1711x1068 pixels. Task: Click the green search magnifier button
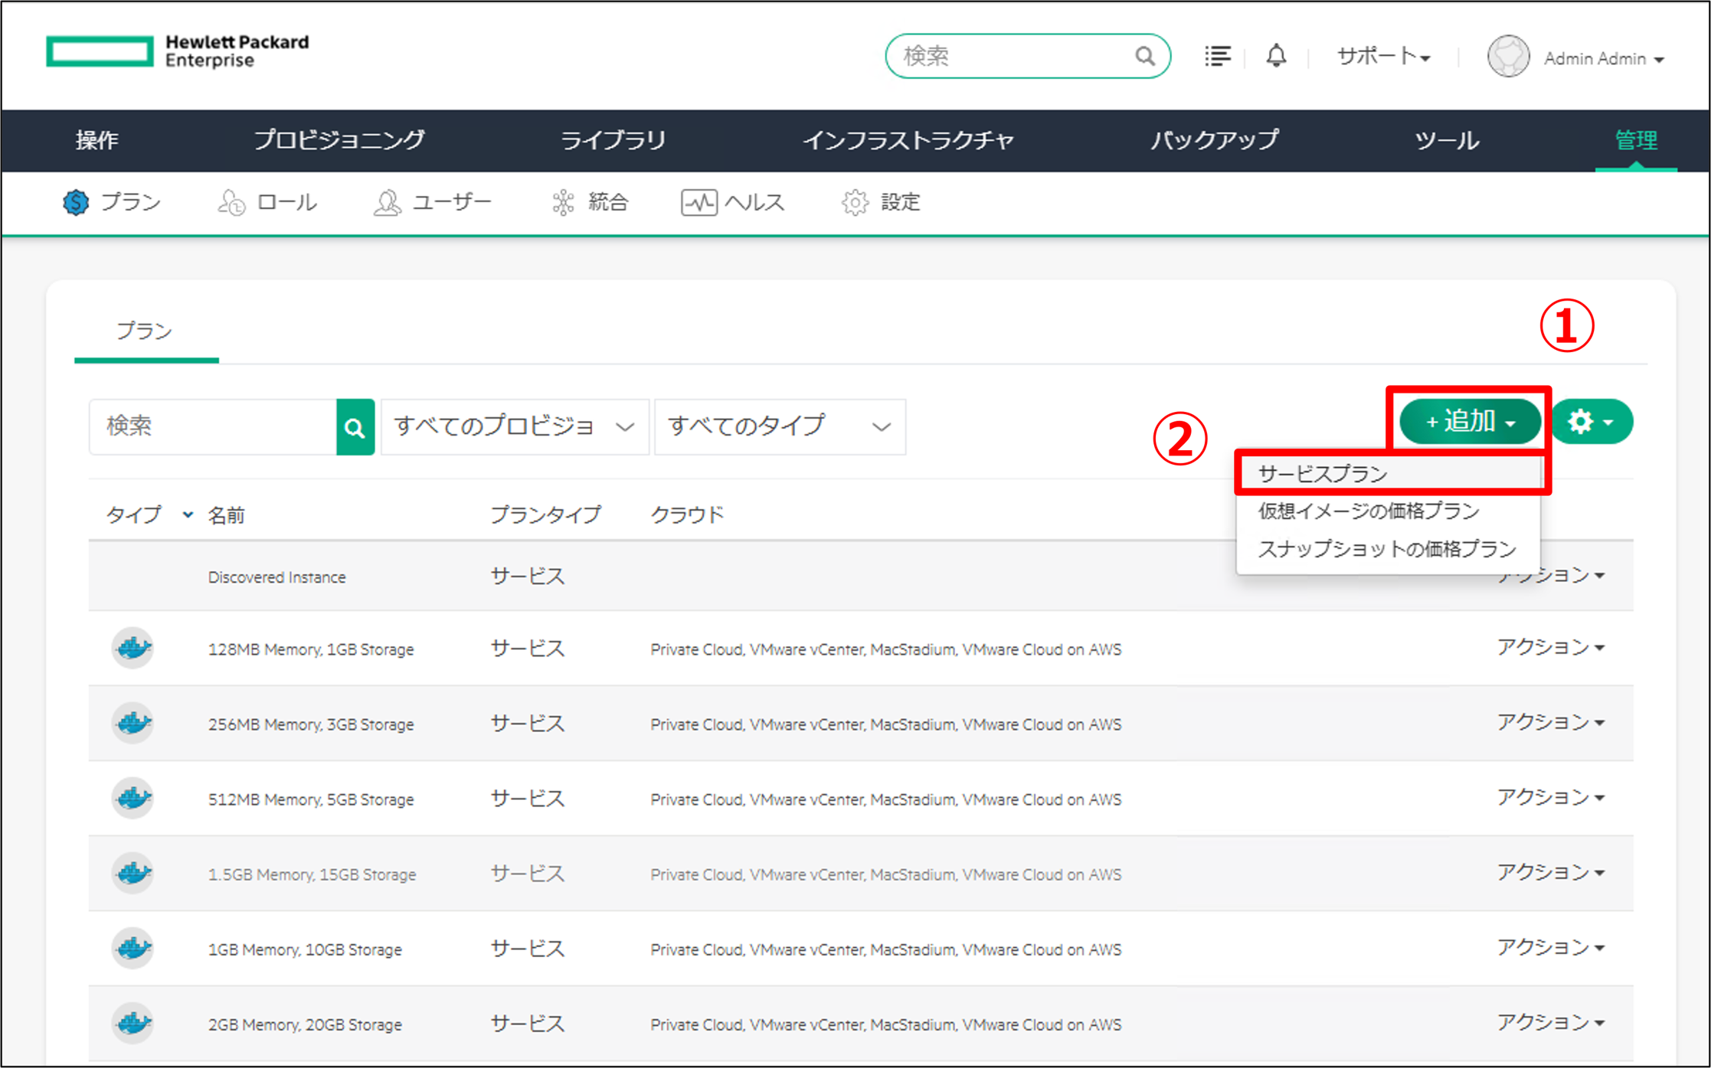click(355, 427)
